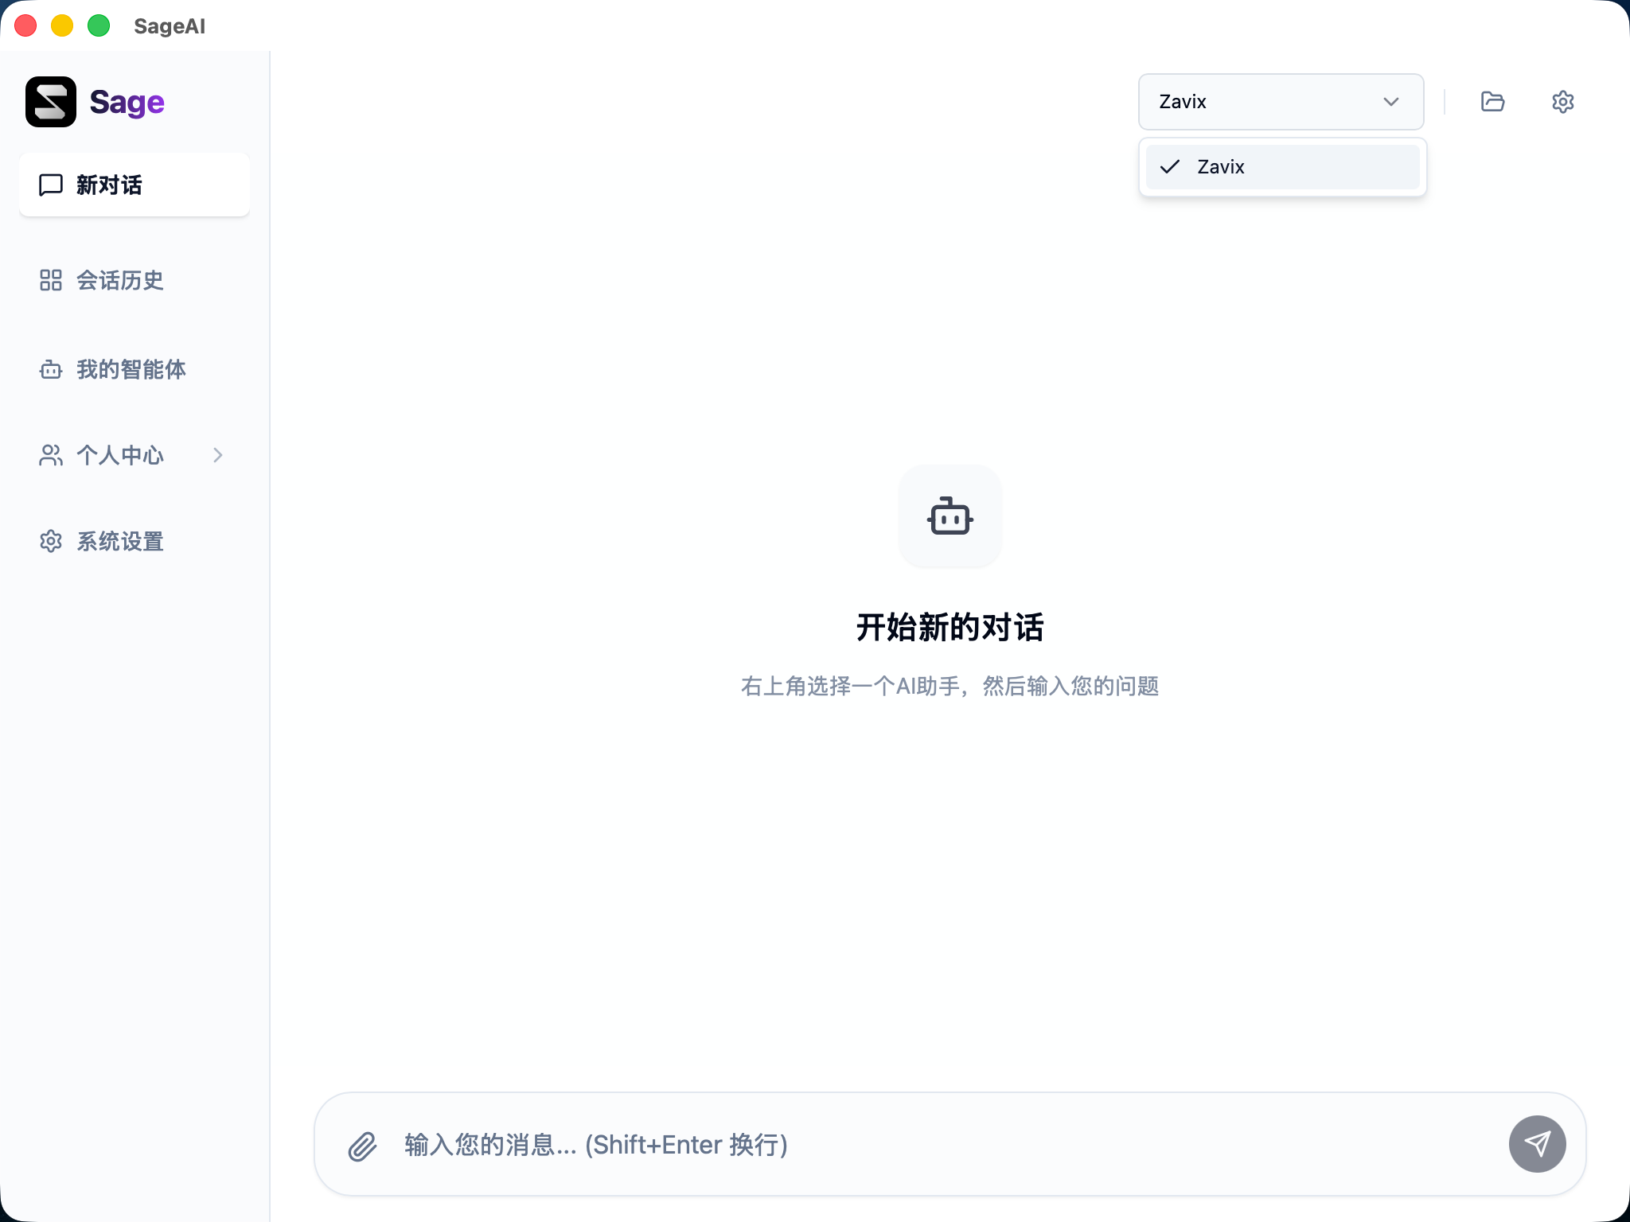Viewport: 1630px width, 1222px height.
Task: Click the 开始新的对话 heading area
Action: 951,627
